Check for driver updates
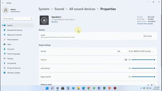 pyautogui.click(x=145, y=24)
